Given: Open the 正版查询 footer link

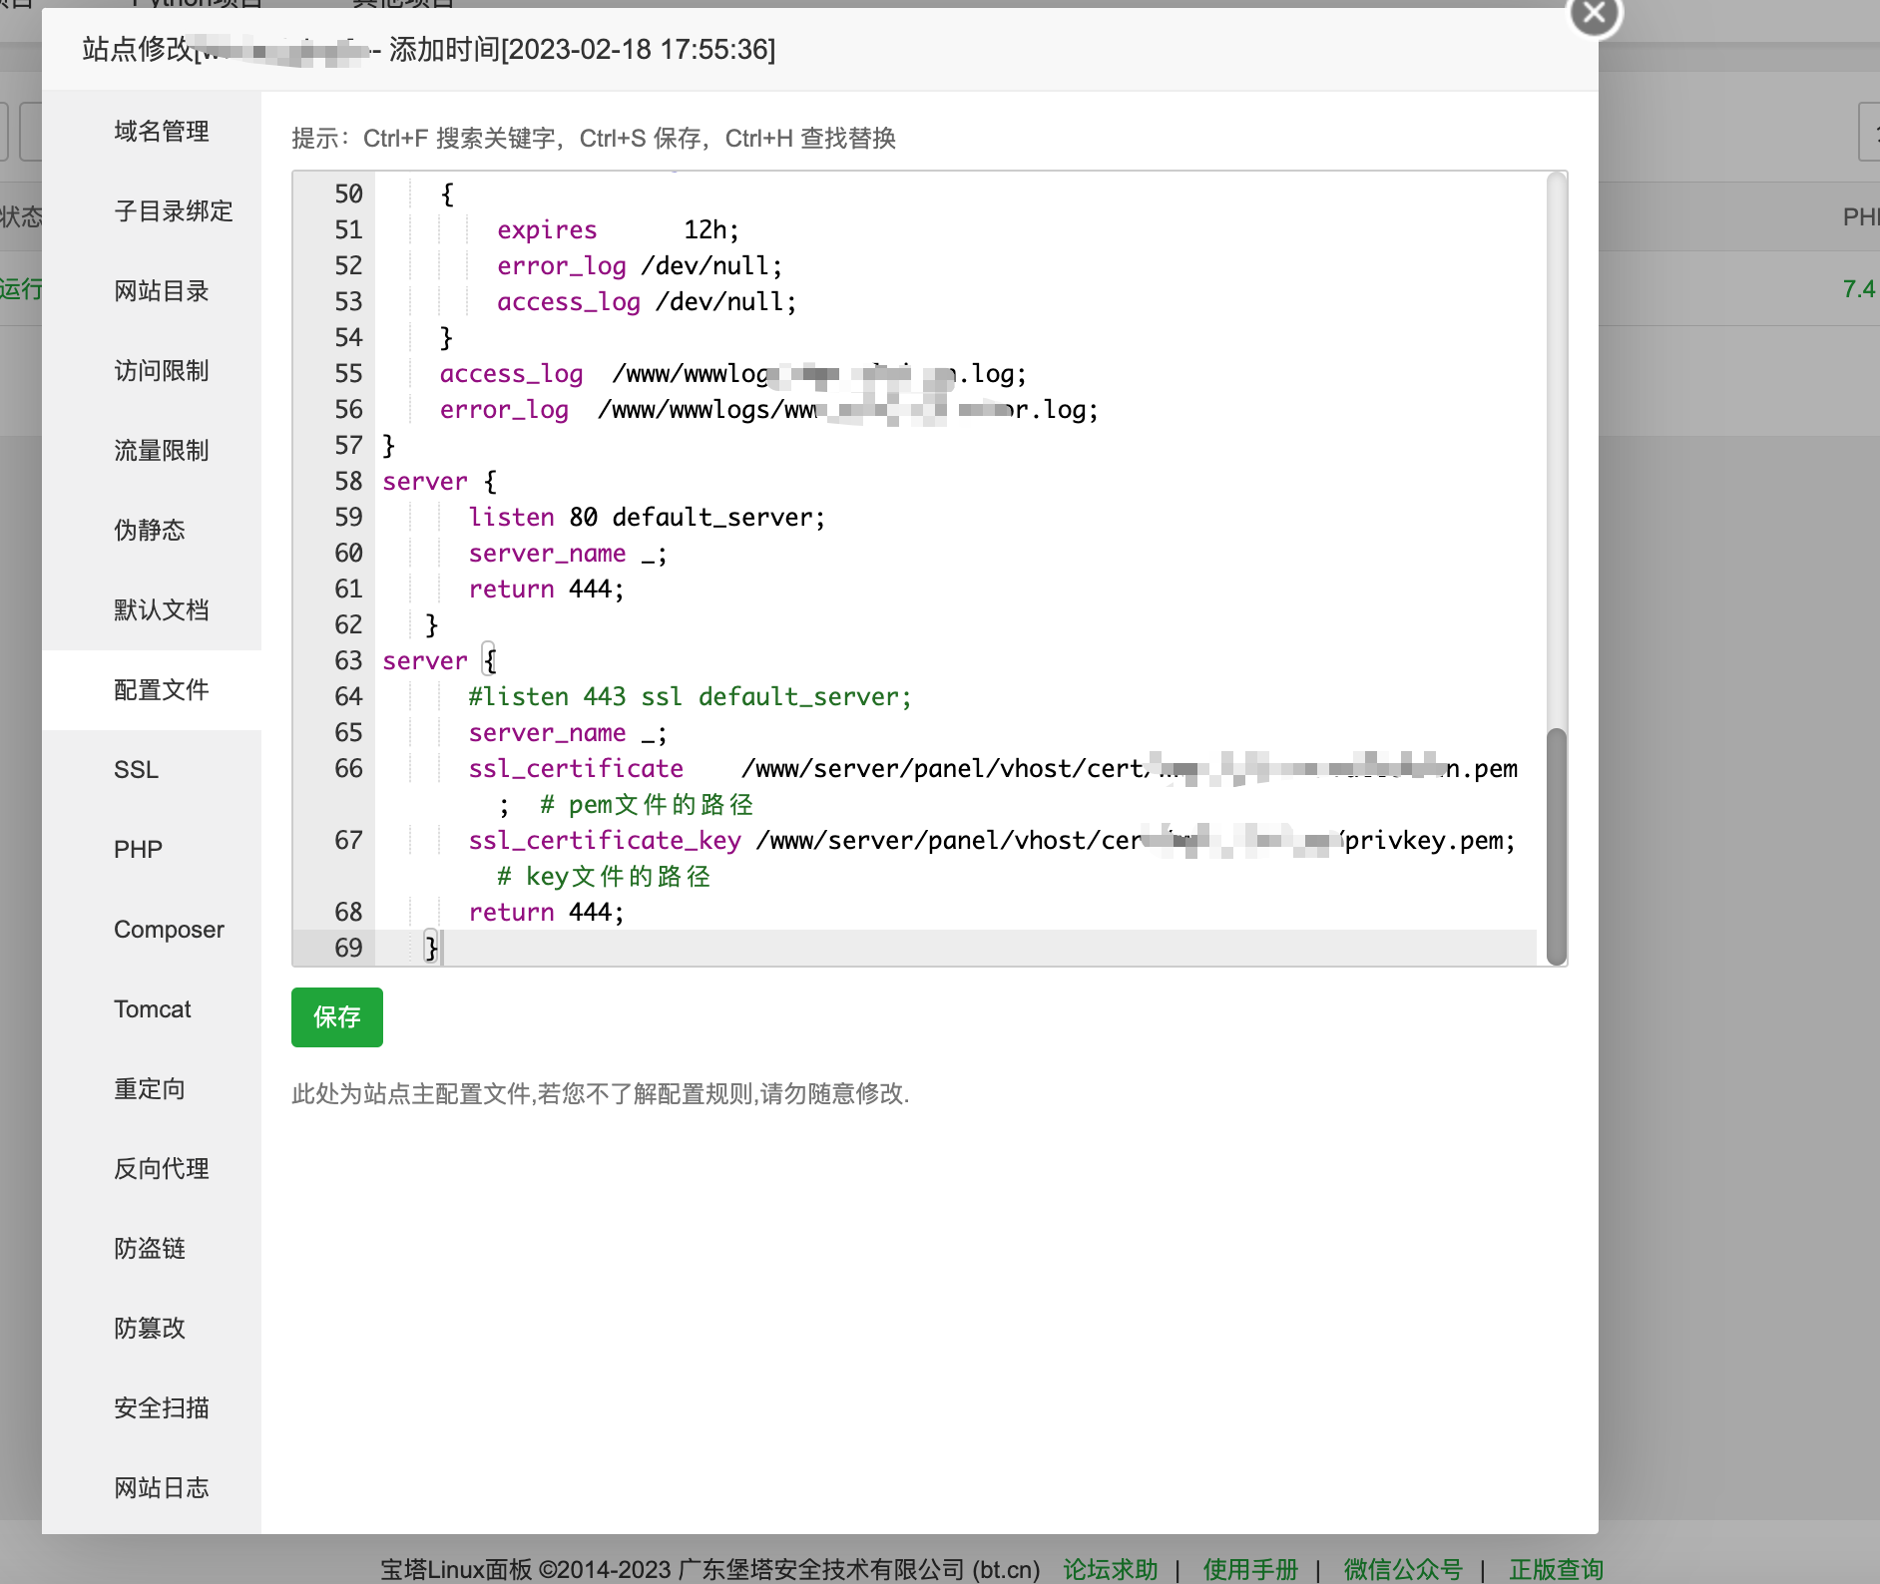Looking at the screenshot, I should coord(1556,1569).
